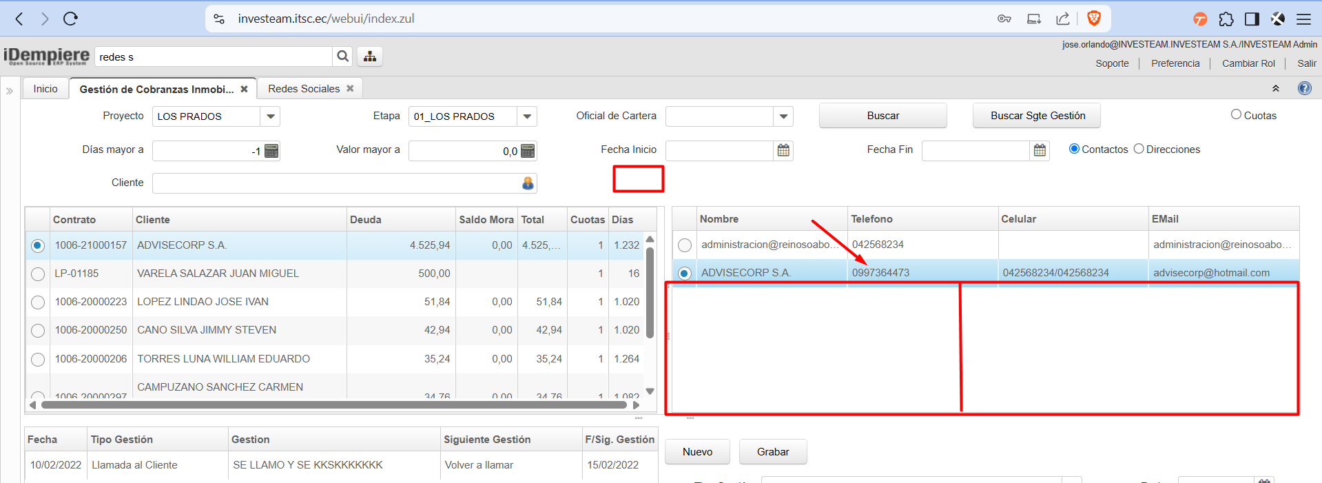The image size is (1322, 483).
Task: Select the VARELA SALAZAR JUAN MIGUEL row radio
Action: pyautogui.click(x=38, y=274)
